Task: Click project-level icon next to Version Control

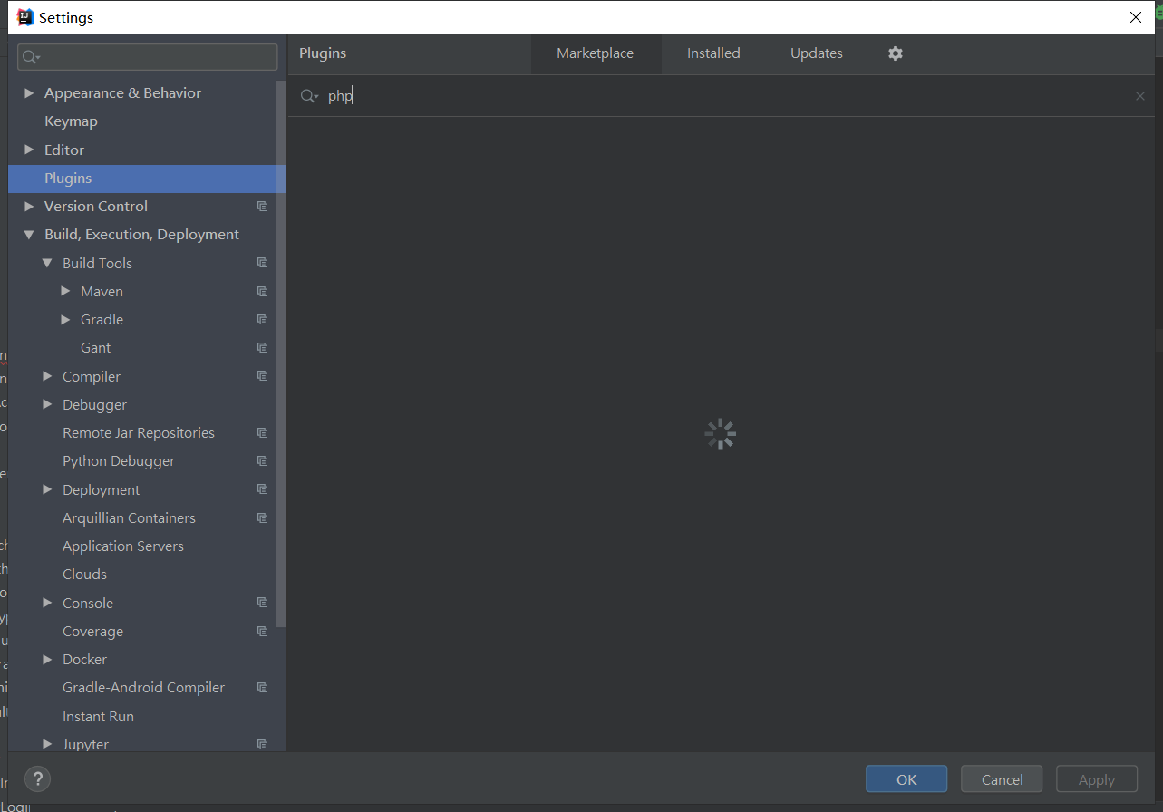Action: (262, 207)
